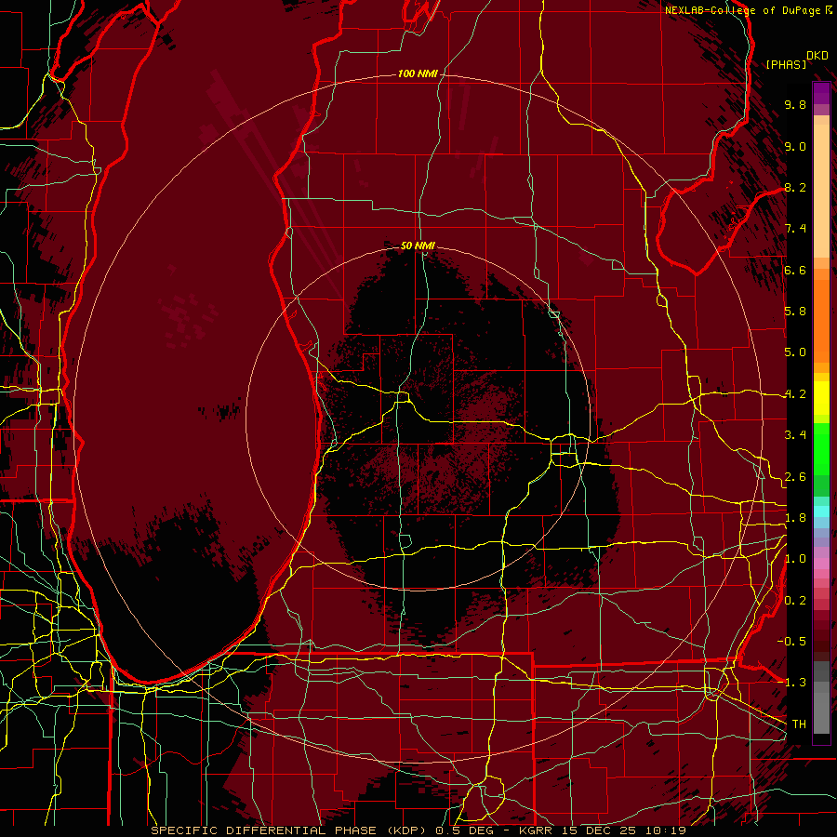The height and width of the screenshot is (837, 837).
Task: Click the 100 NMI range ring label
Action: 418,73
